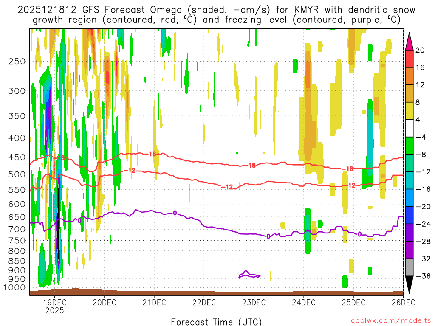Screen dimensions: 435x326
Task: Click the 550 pressure level label
Action: (x=17, y=190)
